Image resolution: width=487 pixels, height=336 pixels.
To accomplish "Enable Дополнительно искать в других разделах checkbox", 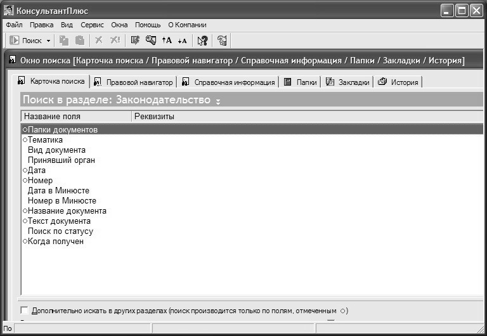I will pos(24,310).
